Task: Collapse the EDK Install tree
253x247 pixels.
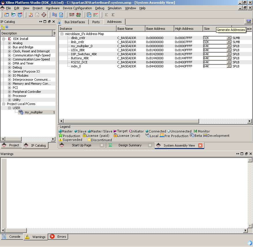Action: point(3,39)
